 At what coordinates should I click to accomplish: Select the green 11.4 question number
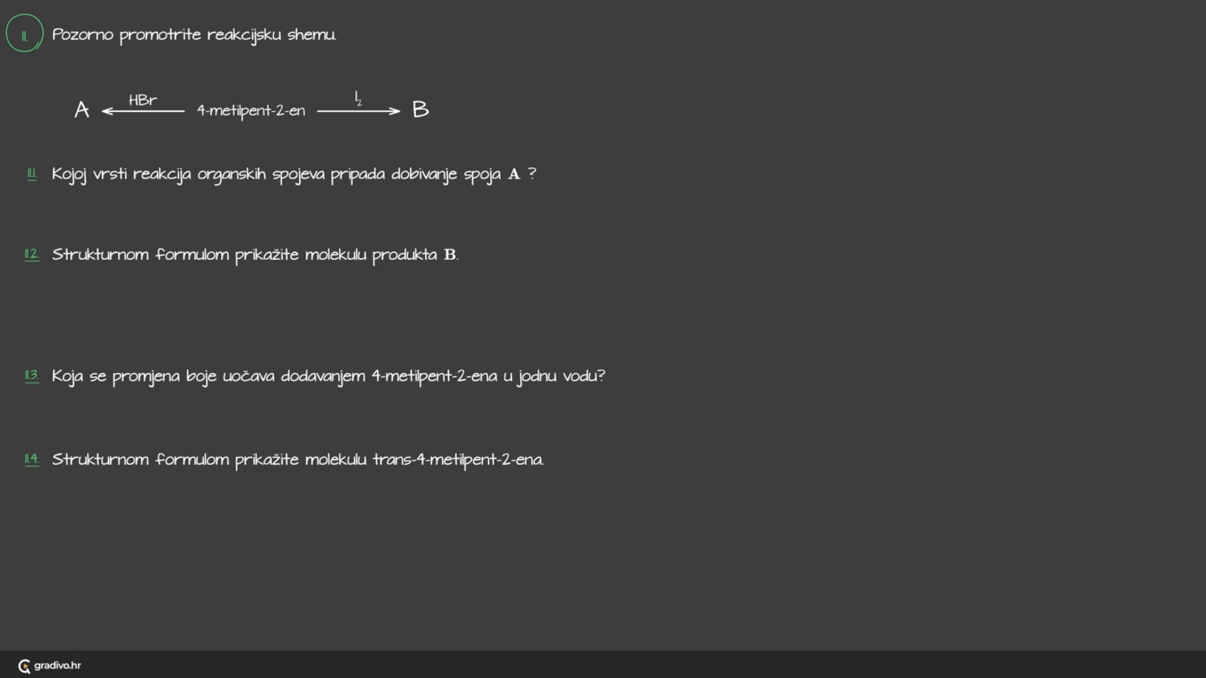coord(32,459)
